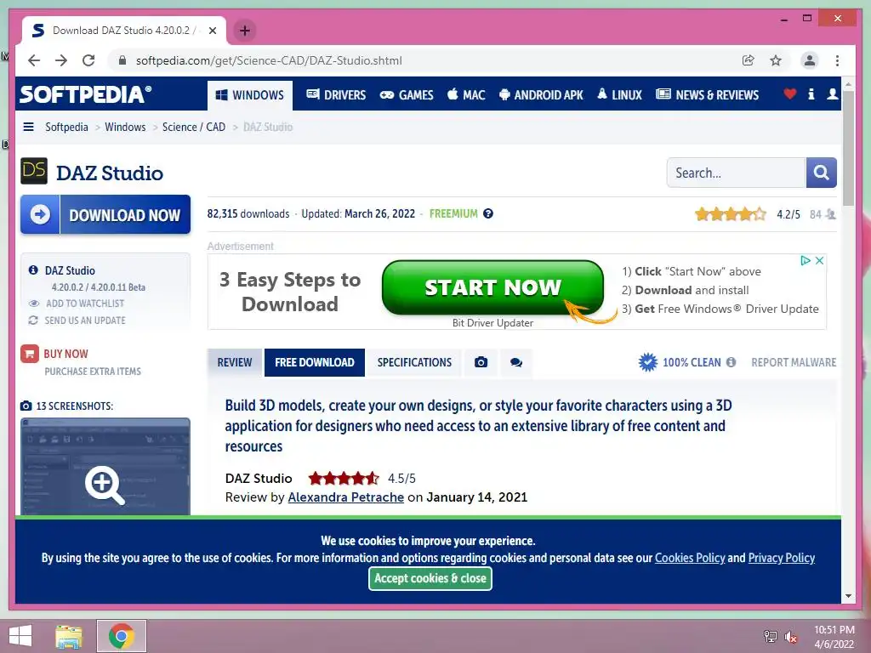Open a new browser tab

(245, 31)
